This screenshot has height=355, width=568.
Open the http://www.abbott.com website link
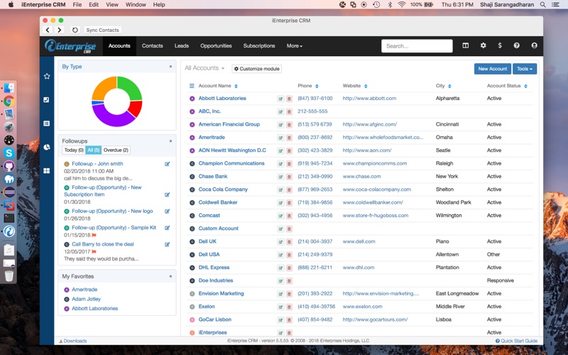click(369, 99)
